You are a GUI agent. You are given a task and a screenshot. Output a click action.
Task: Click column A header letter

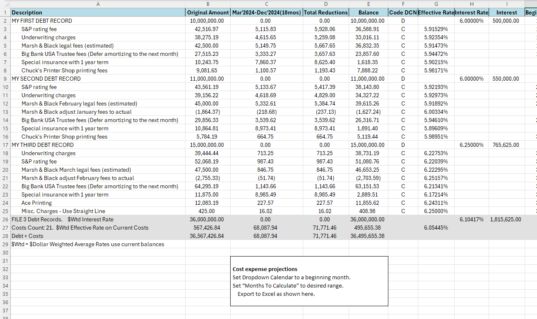pos(98,4)
